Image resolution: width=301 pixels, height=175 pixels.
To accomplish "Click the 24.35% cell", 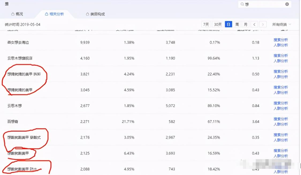I will pos(214,137).
